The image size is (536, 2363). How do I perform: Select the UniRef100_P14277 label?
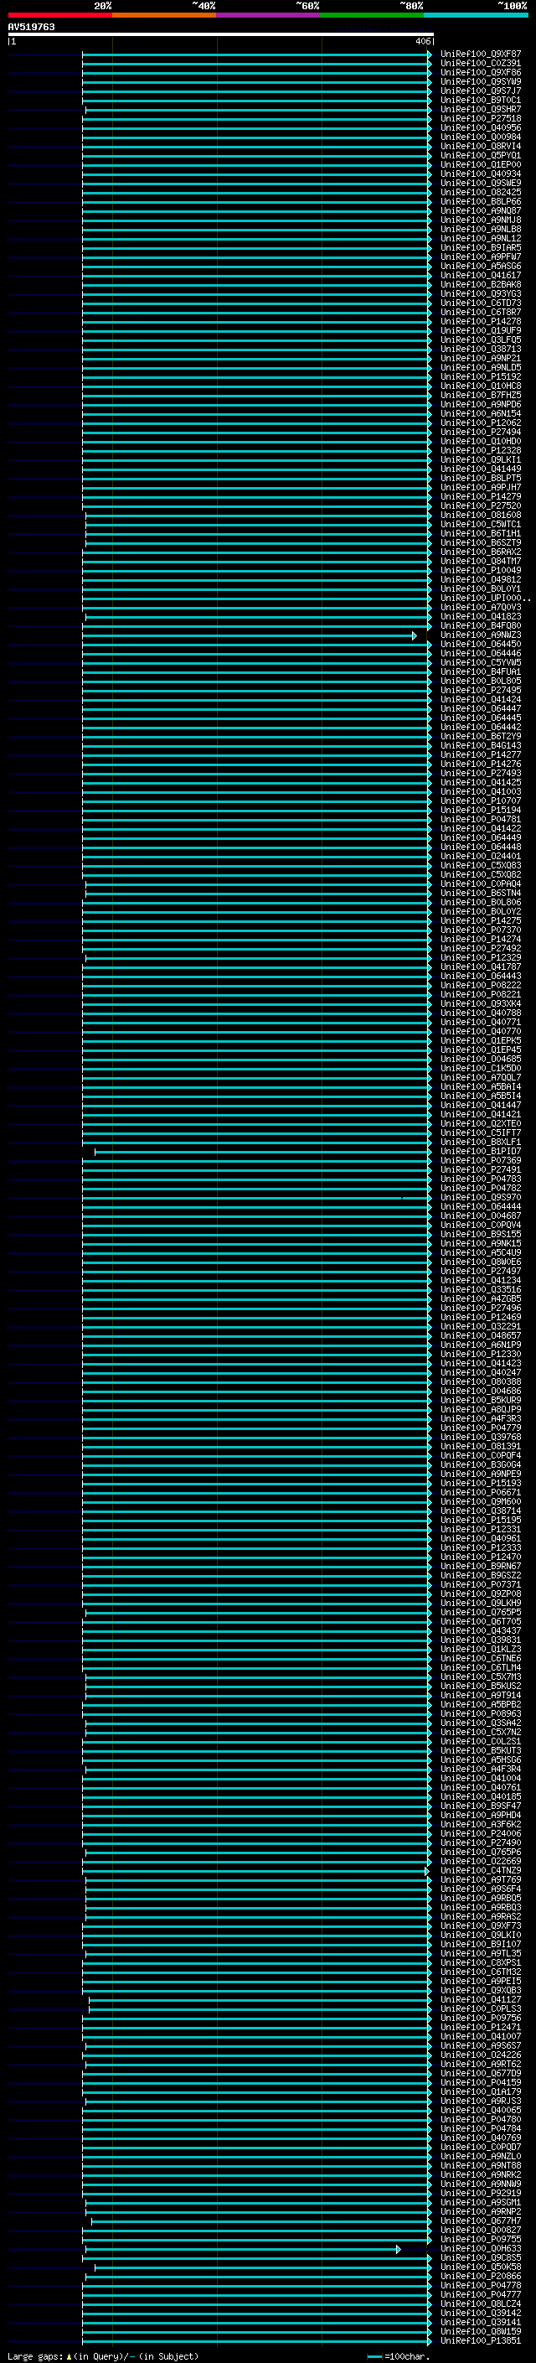tap(480, 755)
